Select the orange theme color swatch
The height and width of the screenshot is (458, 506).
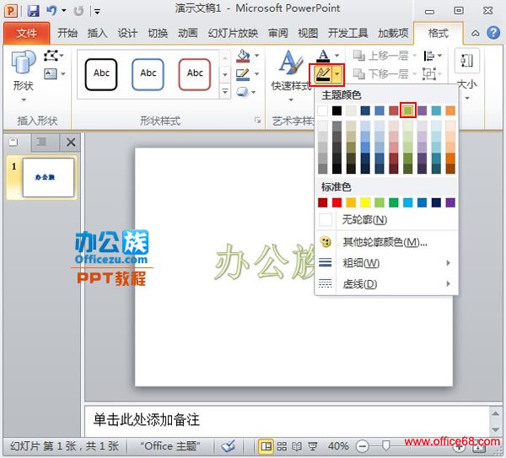coord(450,110)
